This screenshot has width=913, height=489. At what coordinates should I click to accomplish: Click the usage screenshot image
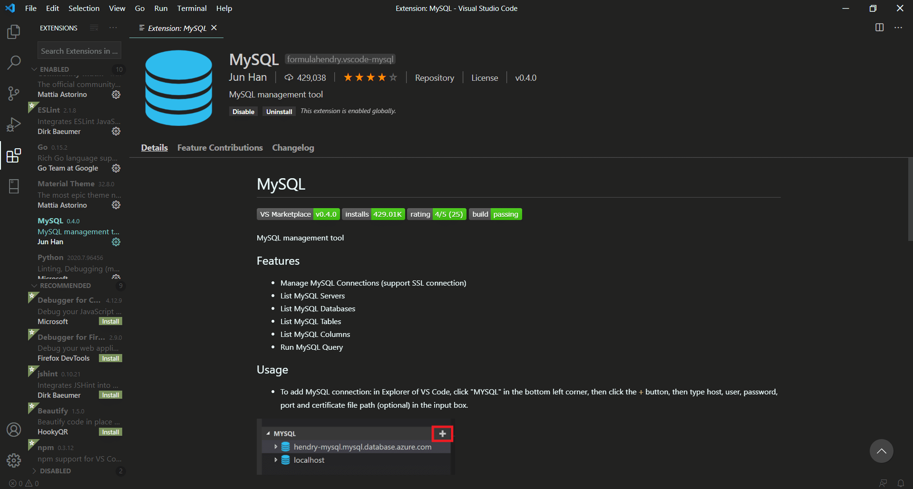(x=356, y=447)
